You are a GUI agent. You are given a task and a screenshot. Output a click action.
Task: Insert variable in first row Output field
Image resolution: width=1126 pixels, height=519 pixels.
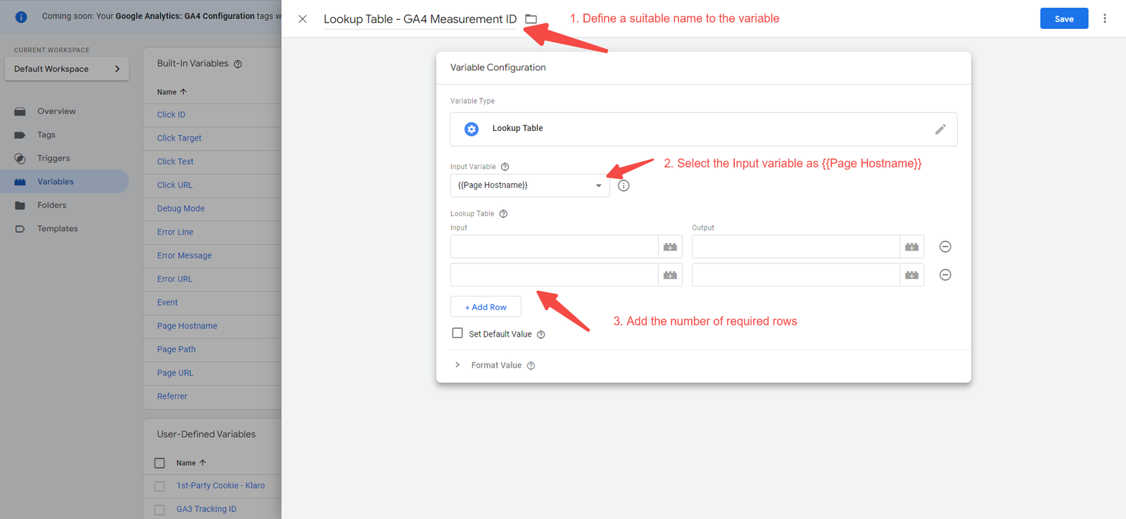tap(912, 246)
